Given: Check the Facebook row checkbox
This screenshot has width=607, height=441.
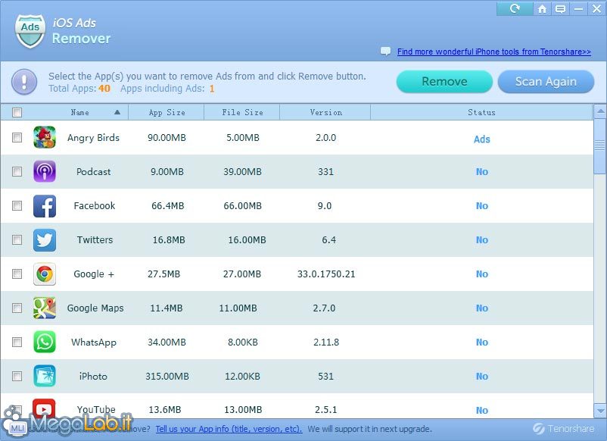Looking at the screenshot, I should click(x=17, y=205).
